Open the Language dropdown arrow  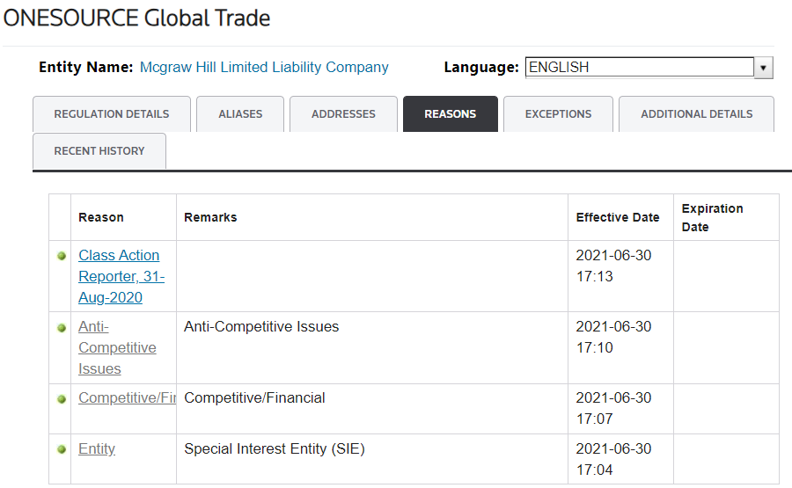763,68
